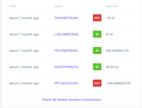
Task: Click the AMOUNT column header
Action: (x=112, y=6)
